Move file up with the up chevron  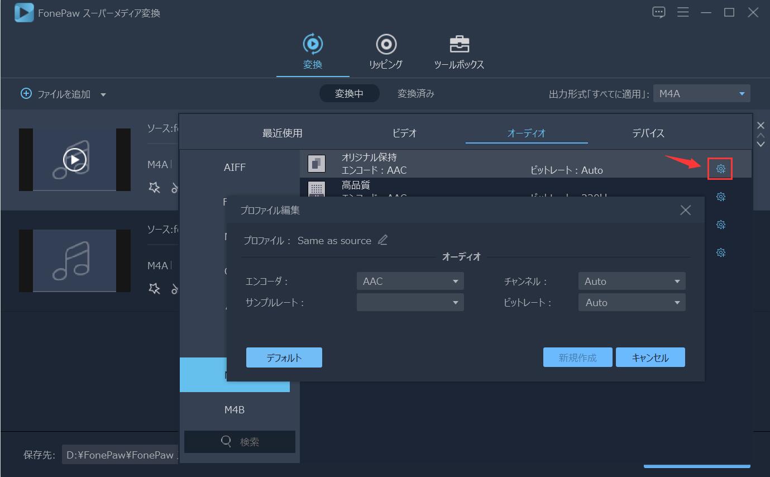[760, 135]
